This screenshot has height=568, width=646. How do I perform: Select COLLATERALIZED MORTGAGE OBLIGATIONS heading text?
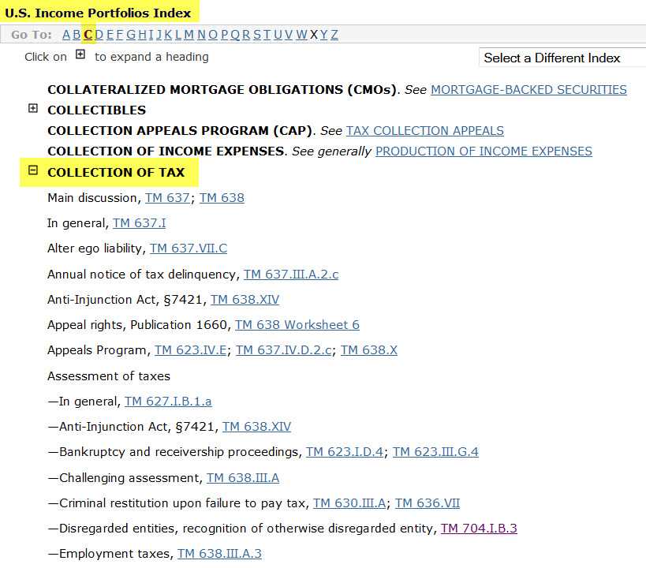pyautogui.click(x=222, y=89)
